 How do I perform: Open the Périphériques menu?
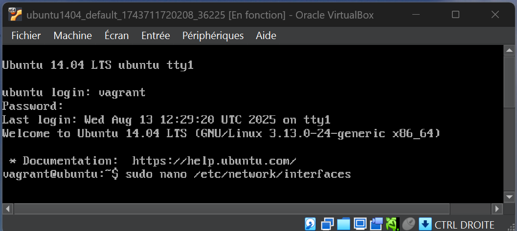click(213, 36)
